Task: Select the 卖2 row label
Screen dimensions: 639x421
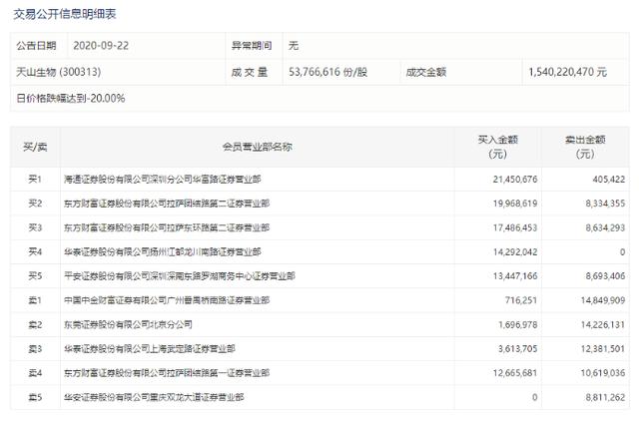Action: pos(35,324)
